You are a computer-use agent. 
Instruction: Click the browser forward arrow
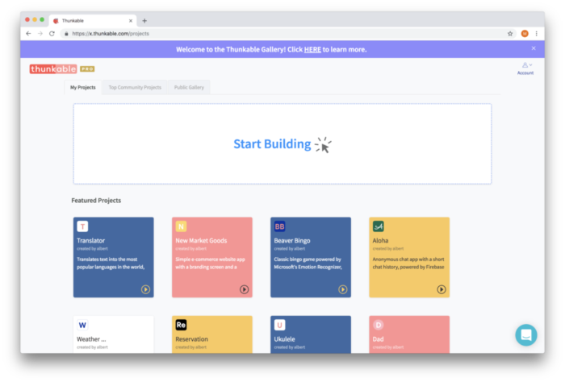pos(40,34)
